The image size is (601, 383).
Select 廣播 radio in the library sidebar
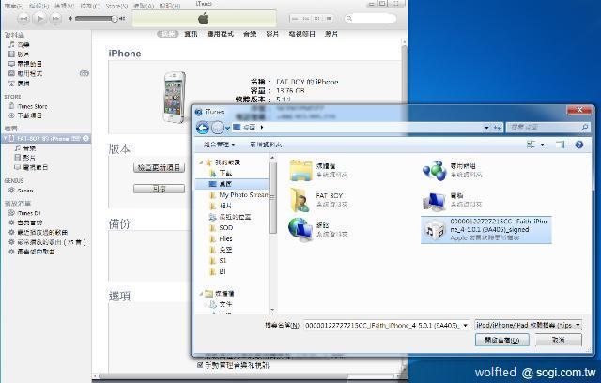click(x=23, y=84)
